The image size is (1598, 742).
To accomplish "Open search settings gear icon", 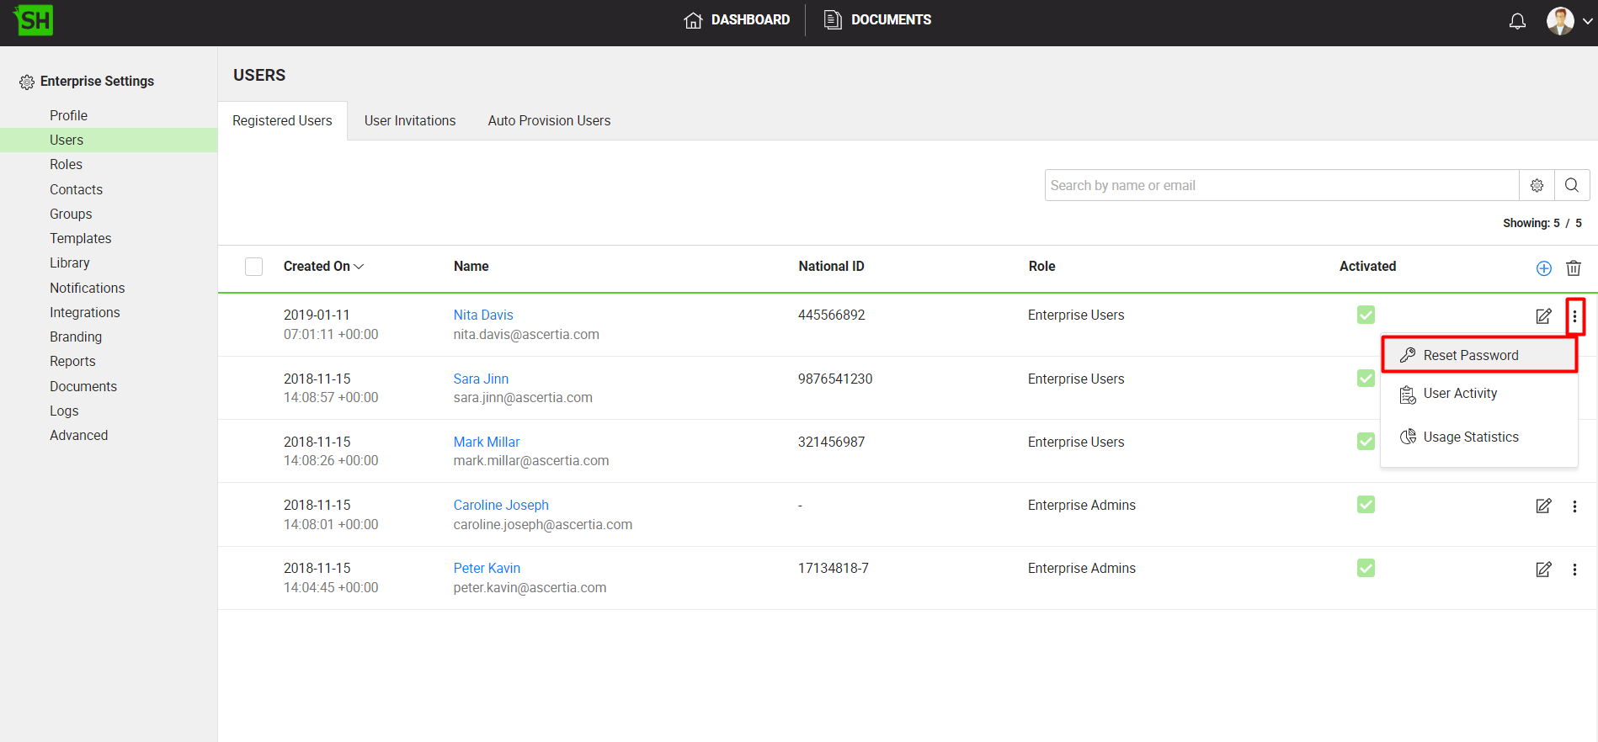I will click(1537, 185).
